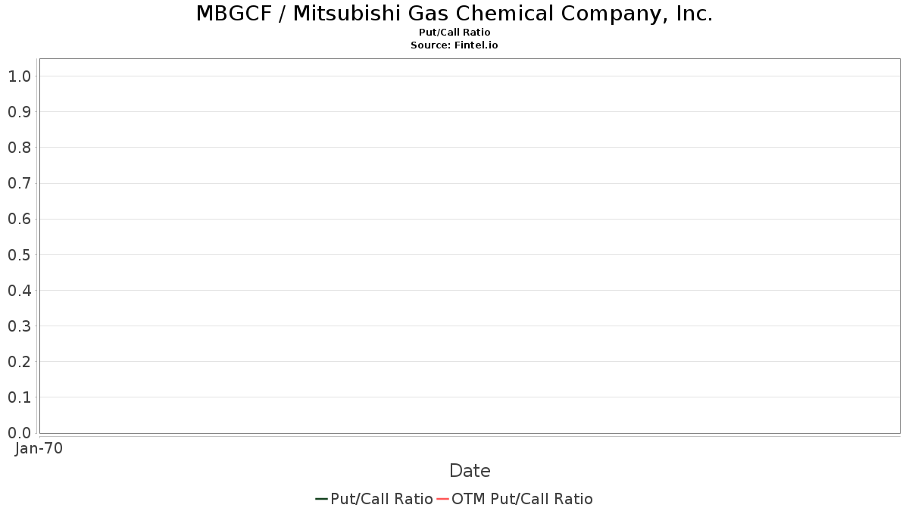The height and width of the screenshot is (511, 909).
Task: Toggle the OTM Put/Call Ratio legend entry
Action: 515,499
